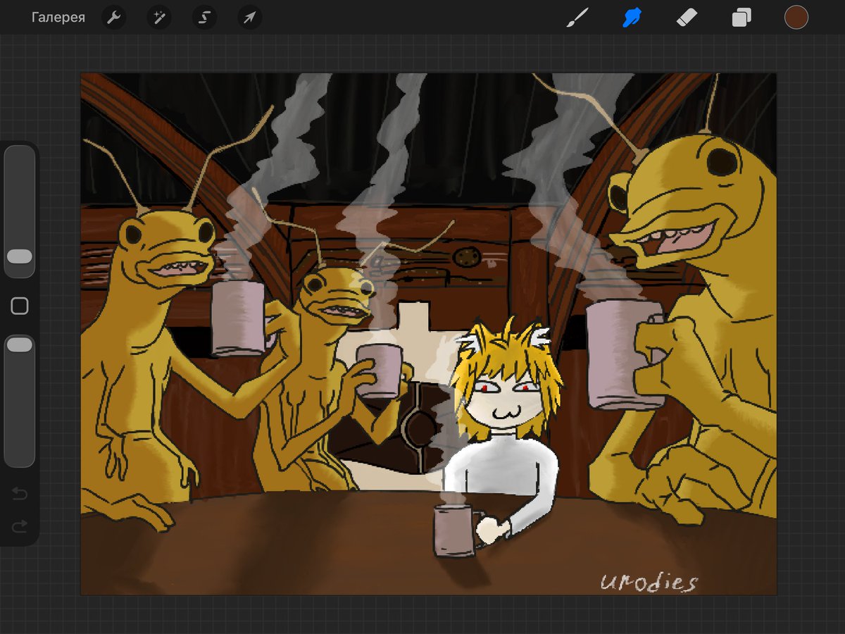Redo the action with the arrow

(x=20, y=526)
